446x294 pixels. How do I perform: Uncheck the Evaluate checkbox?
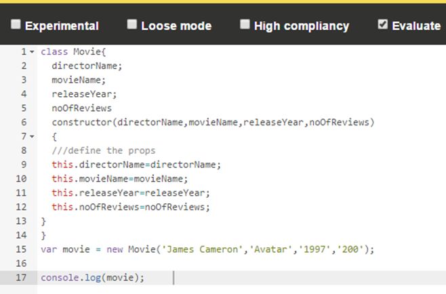click(383, 25)
